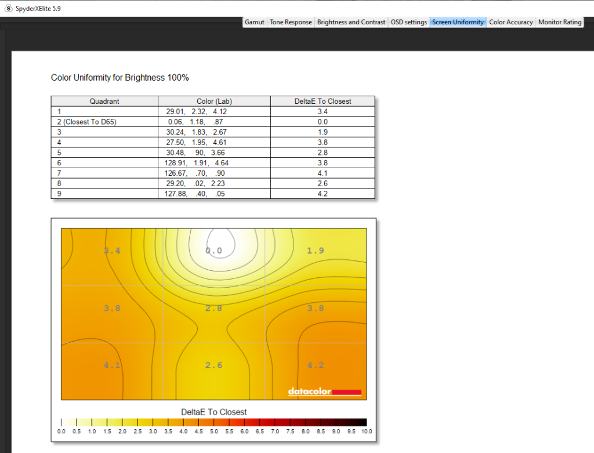
Task: Open the Gamut tab
Action: (x=254, y=22)
